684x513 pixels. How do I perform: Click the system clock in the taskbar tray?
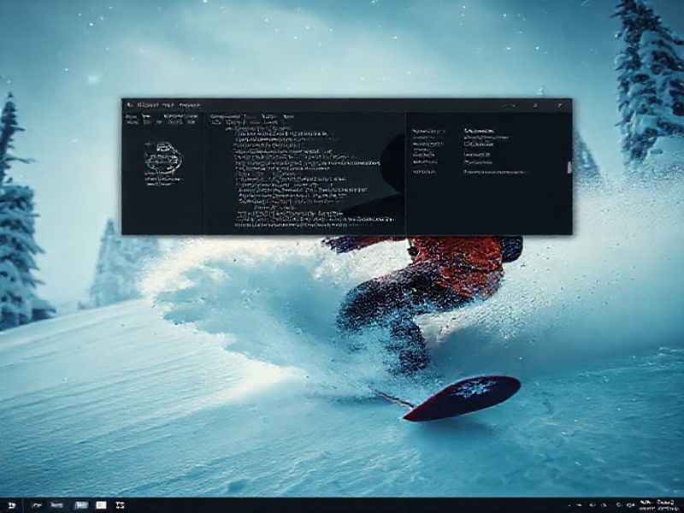pos(658,505)
